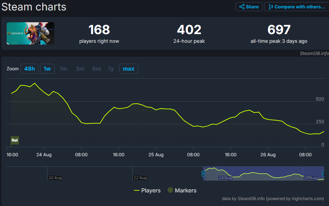Screen dimensions: 329x206
Task: Click the 500 y-axis label
Action: 320,99
